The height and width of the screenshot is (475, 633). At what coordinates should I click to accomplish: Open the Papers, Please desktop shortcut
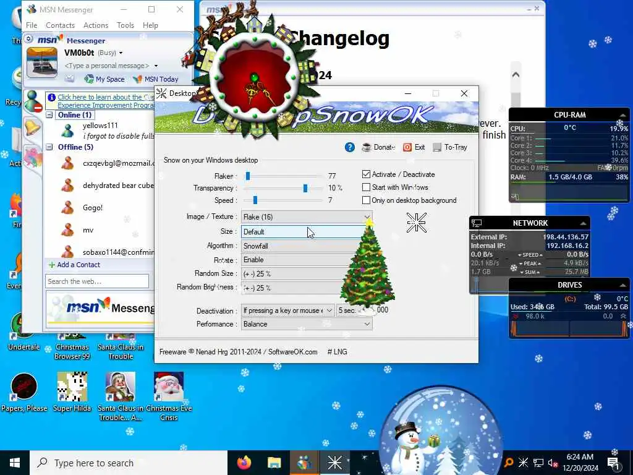point(24,392)
